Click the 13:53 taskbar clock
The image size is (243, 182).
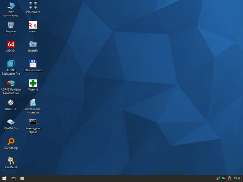(x=237, y=179)
